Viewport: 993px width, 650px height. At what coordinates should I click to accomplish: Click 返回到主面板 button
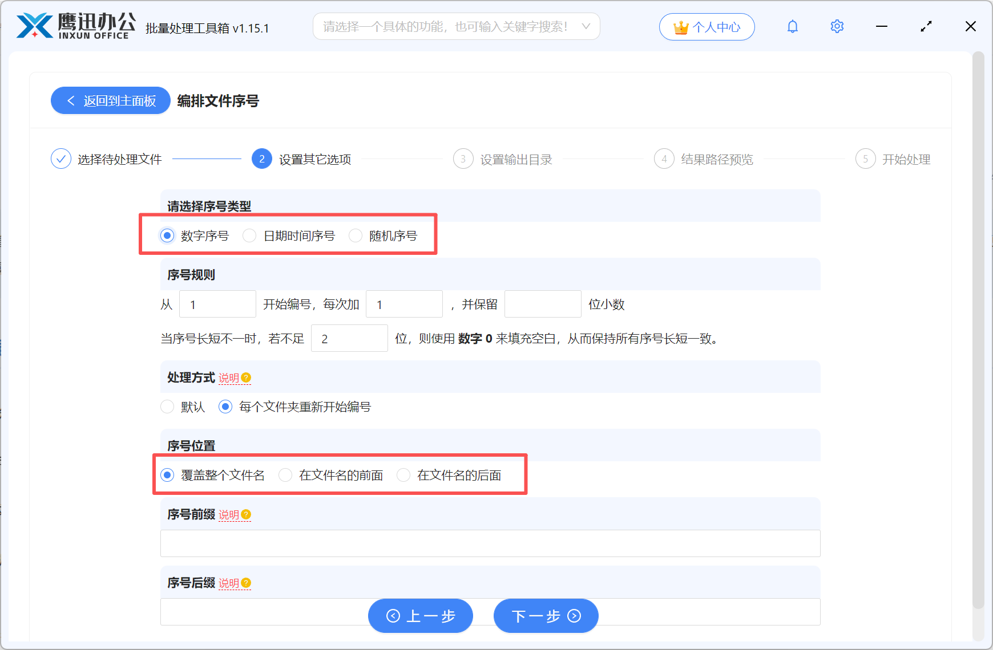tap(111, 100)
